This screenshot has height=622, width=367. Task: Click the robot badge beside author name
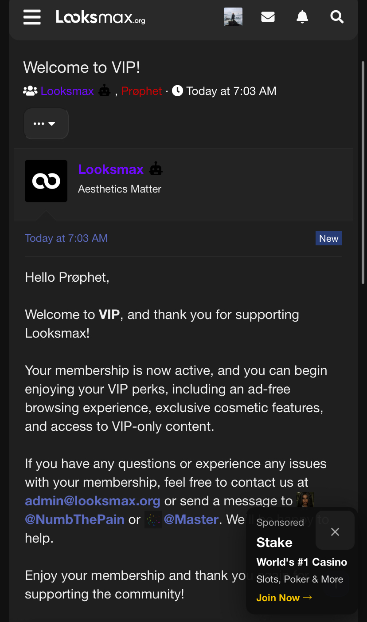pyautogui.click(x=156, y=169)
